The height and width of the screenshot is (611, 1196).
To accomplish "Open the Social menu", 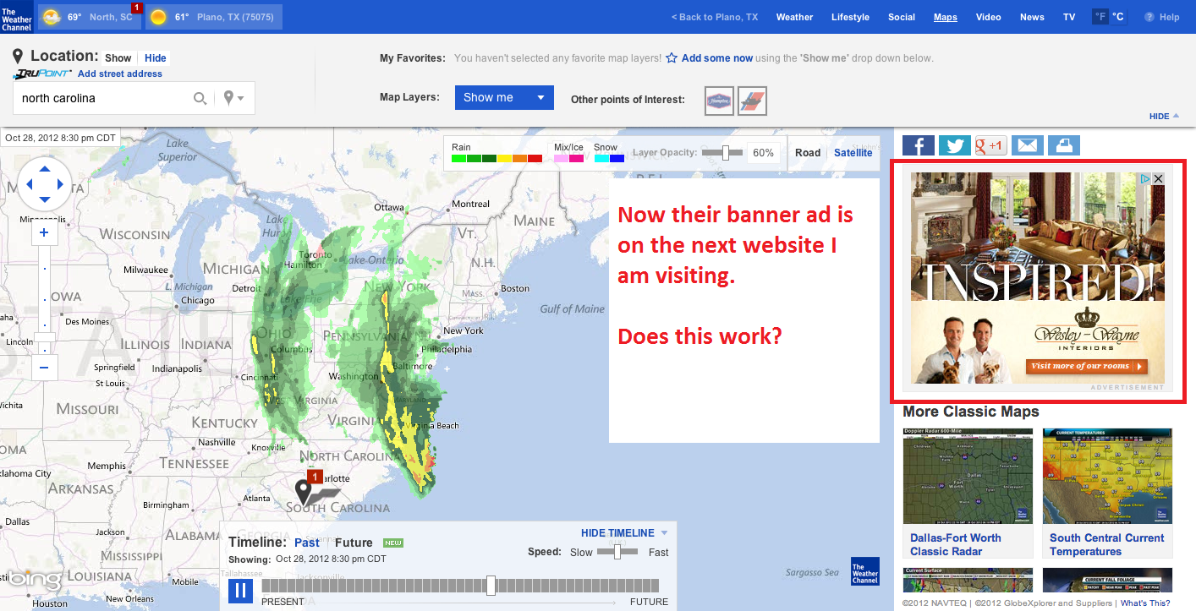I will tap(902, 17).
